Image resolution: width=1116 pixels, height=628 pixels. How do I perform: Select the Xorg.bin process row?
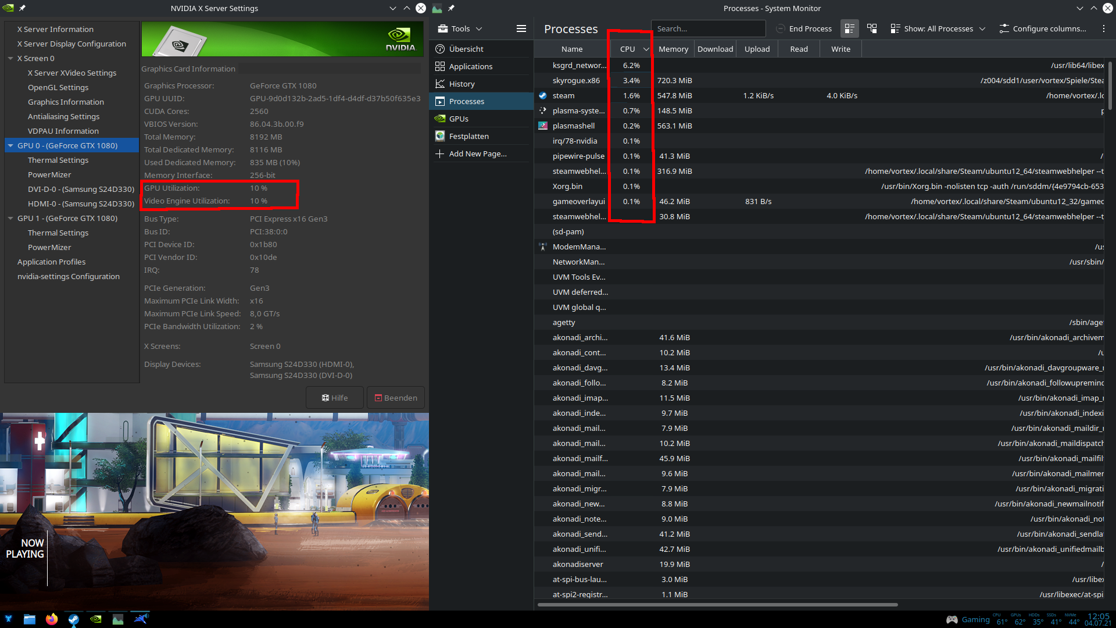tap(819, 186)
